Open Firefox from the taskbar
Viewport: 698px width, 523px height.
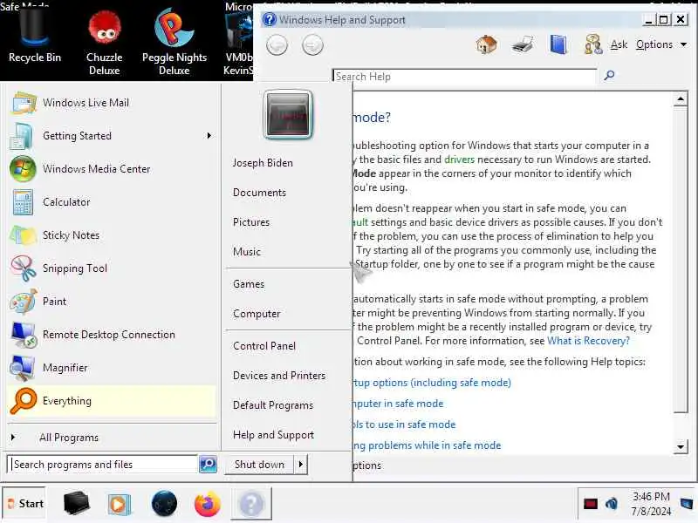(208, 504)
